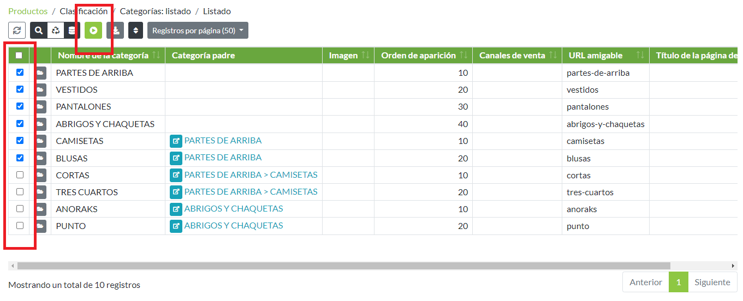Click the Categorías: listado breadcrumb
The width and height of the screenshot is (743, 301).
(x=156, y=11)
